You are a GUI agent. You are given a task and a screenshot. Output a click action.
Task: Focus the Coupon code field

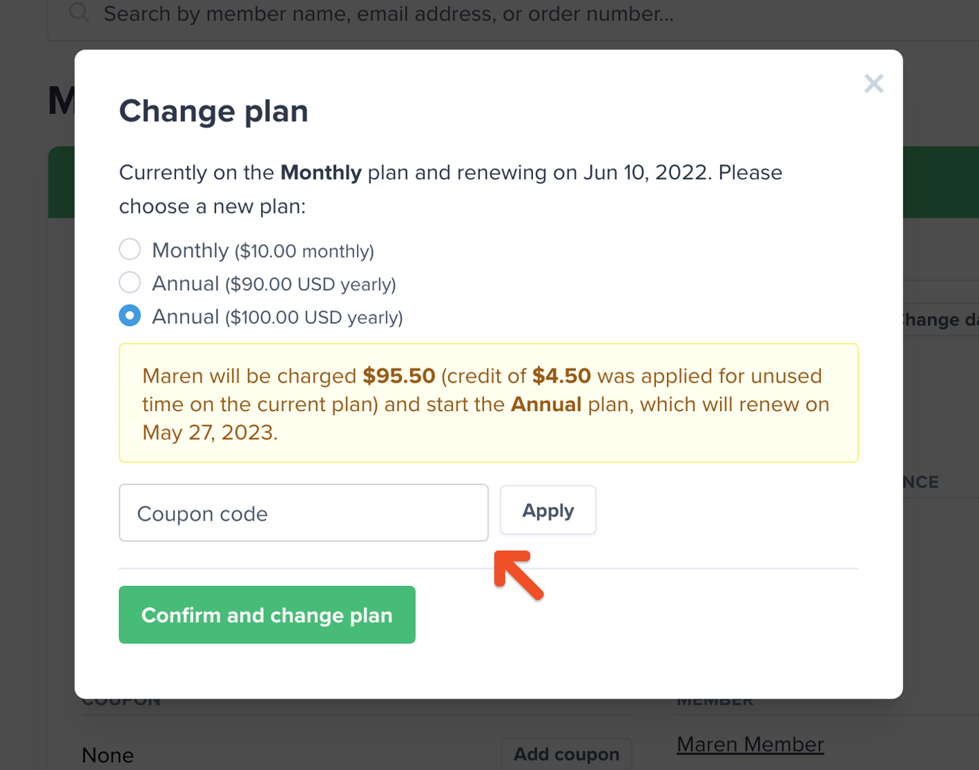pos(304,513)
